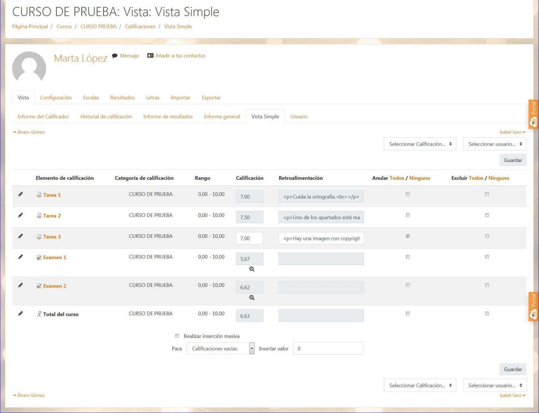Image resolution: width=539 pixels, height=413 pixels.
Task: Click magnifier icon under Examen 2 grade
Action: tap(252, 298)
